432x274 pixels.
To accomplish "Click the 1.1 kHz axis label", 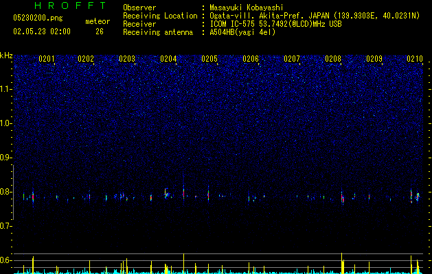I will tap(6, 89).
